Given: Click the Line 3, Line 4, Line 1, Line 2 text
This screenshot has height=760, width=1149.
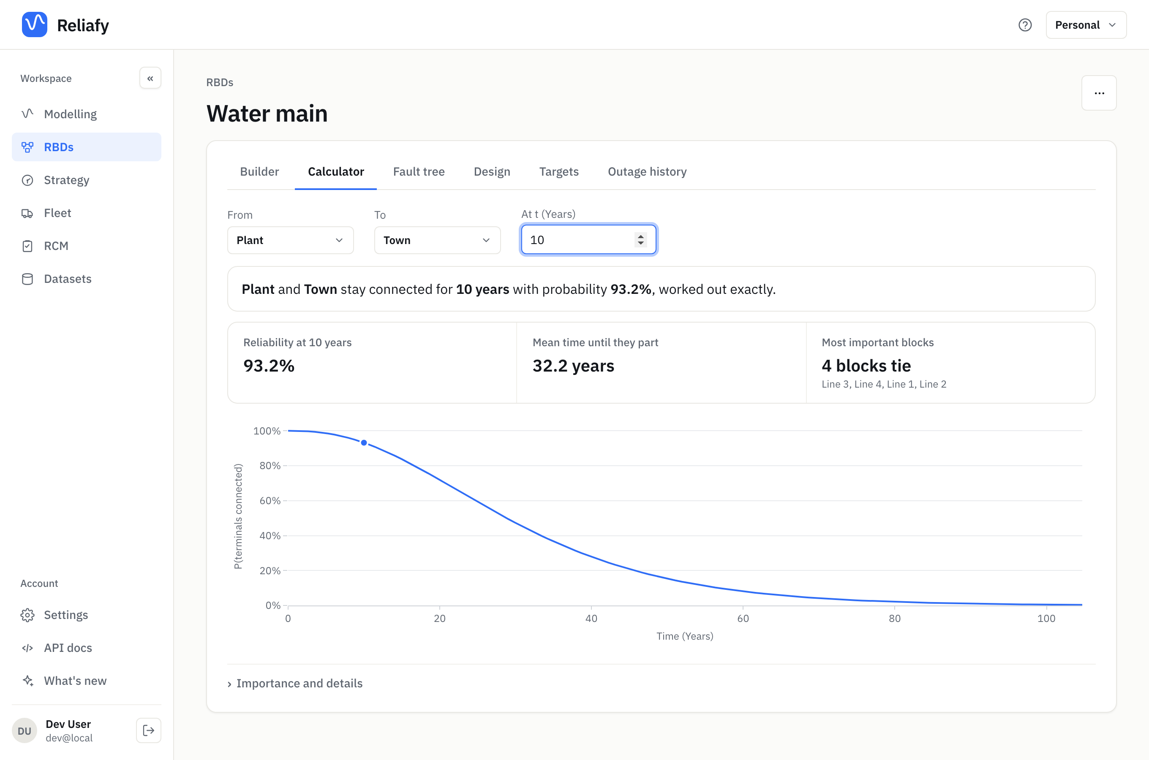Looking at the screenshot, I should click(x=883, y=384).
